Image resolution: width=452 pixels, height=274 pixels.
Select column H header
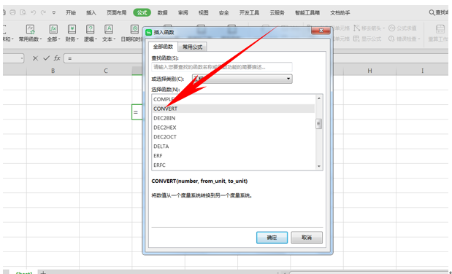coord(369,71)
